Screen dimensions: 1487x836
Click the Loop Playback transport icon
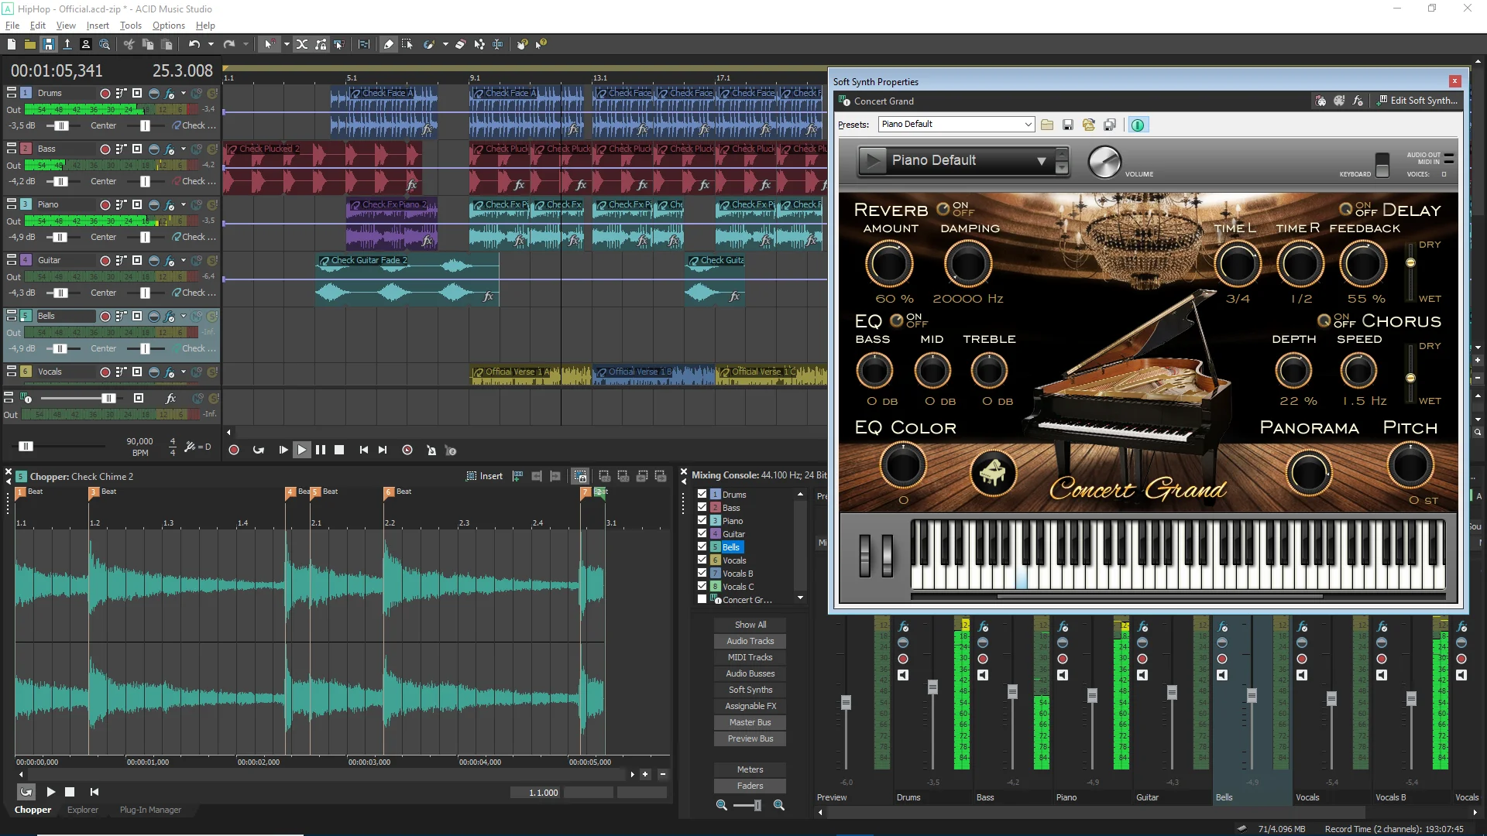pos(259,451)
